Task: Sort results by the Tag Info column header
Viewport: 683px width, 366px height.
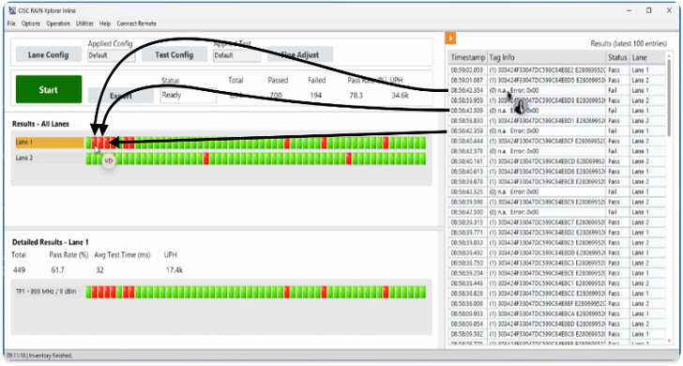Action: 547,57
